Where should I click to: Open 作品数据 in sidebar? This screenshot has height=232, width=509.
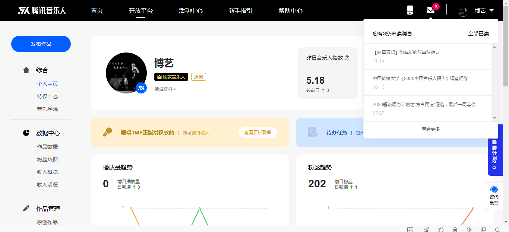(x=47, y=147)
